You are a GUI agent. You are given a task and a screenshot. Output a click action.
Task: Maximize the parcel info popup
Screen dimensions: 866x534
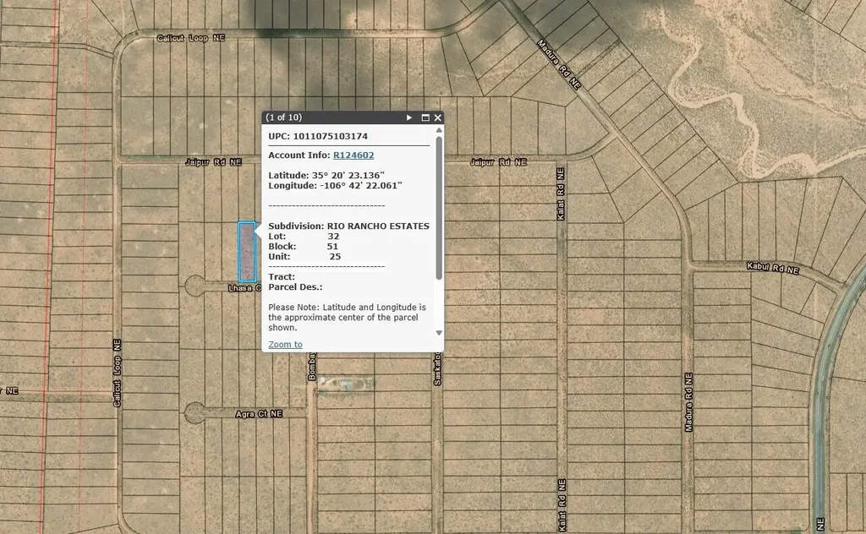425,118
